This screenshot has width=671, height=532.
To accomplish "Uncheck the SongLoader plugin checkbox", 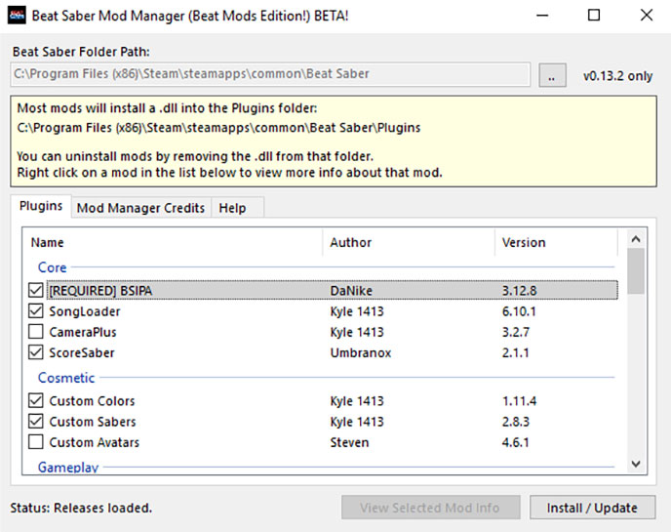I will [36, 311].
